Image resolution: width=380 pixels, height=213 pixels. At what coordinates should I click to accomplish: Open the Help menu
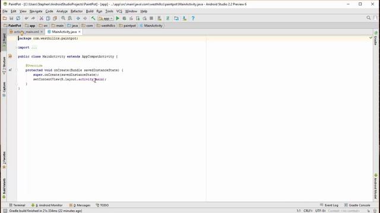(x=144, y=11)
